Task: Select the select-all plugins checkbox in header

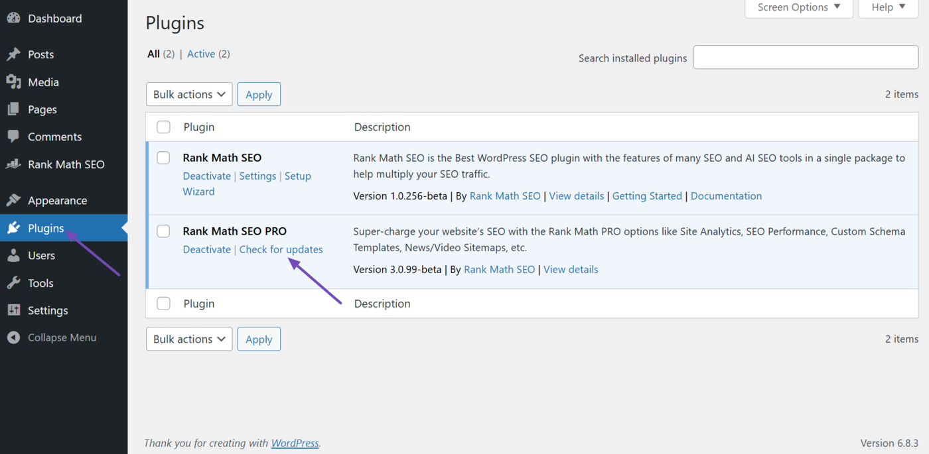Action: [163, 127]
